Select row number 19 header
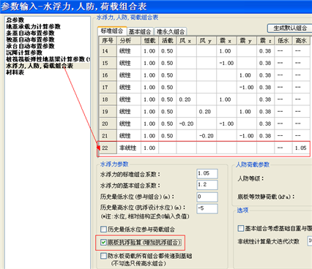The image size is (312, 269). (x=108, y=111)
